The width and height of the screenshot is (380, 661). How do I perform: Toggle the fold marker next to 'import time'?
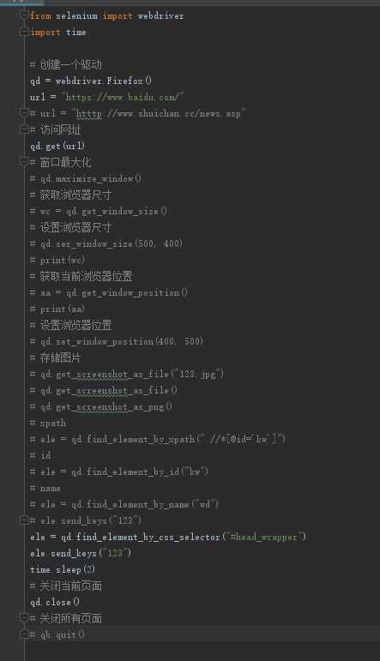click(x=25, y=32)
